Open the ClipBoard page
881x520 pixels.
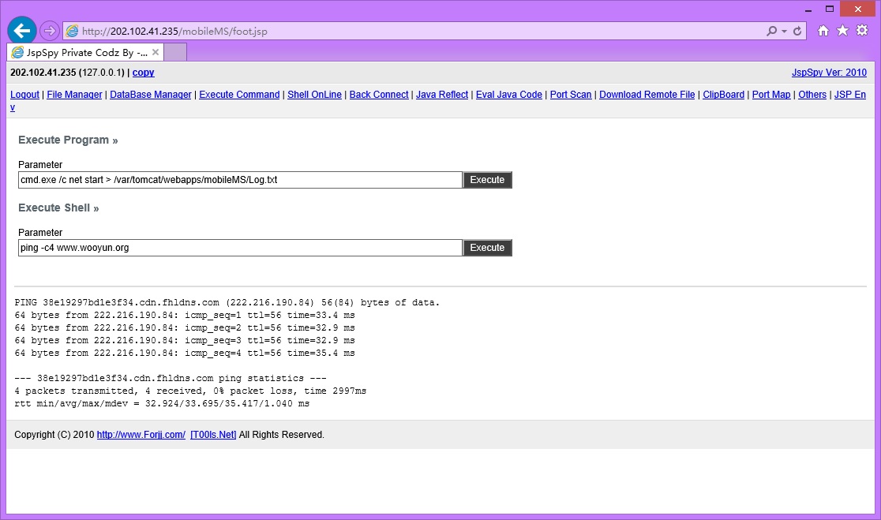[x=724, y=95]
